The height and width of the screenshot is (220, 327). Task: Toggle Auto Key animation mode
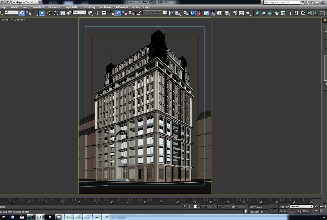tap(284, 206)
